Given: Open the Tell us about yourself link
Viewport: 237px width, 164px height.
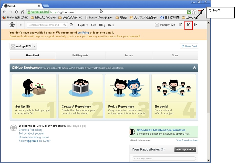Looking at the screenshot, I should [32, 133].
